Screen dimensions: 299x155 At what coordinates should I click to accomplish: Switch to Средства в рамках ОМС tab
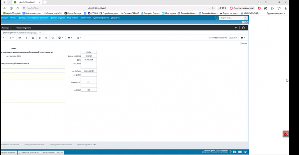87,145
